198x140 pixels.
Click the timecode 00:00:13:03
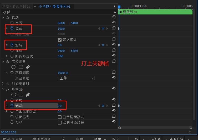point(8,132)
